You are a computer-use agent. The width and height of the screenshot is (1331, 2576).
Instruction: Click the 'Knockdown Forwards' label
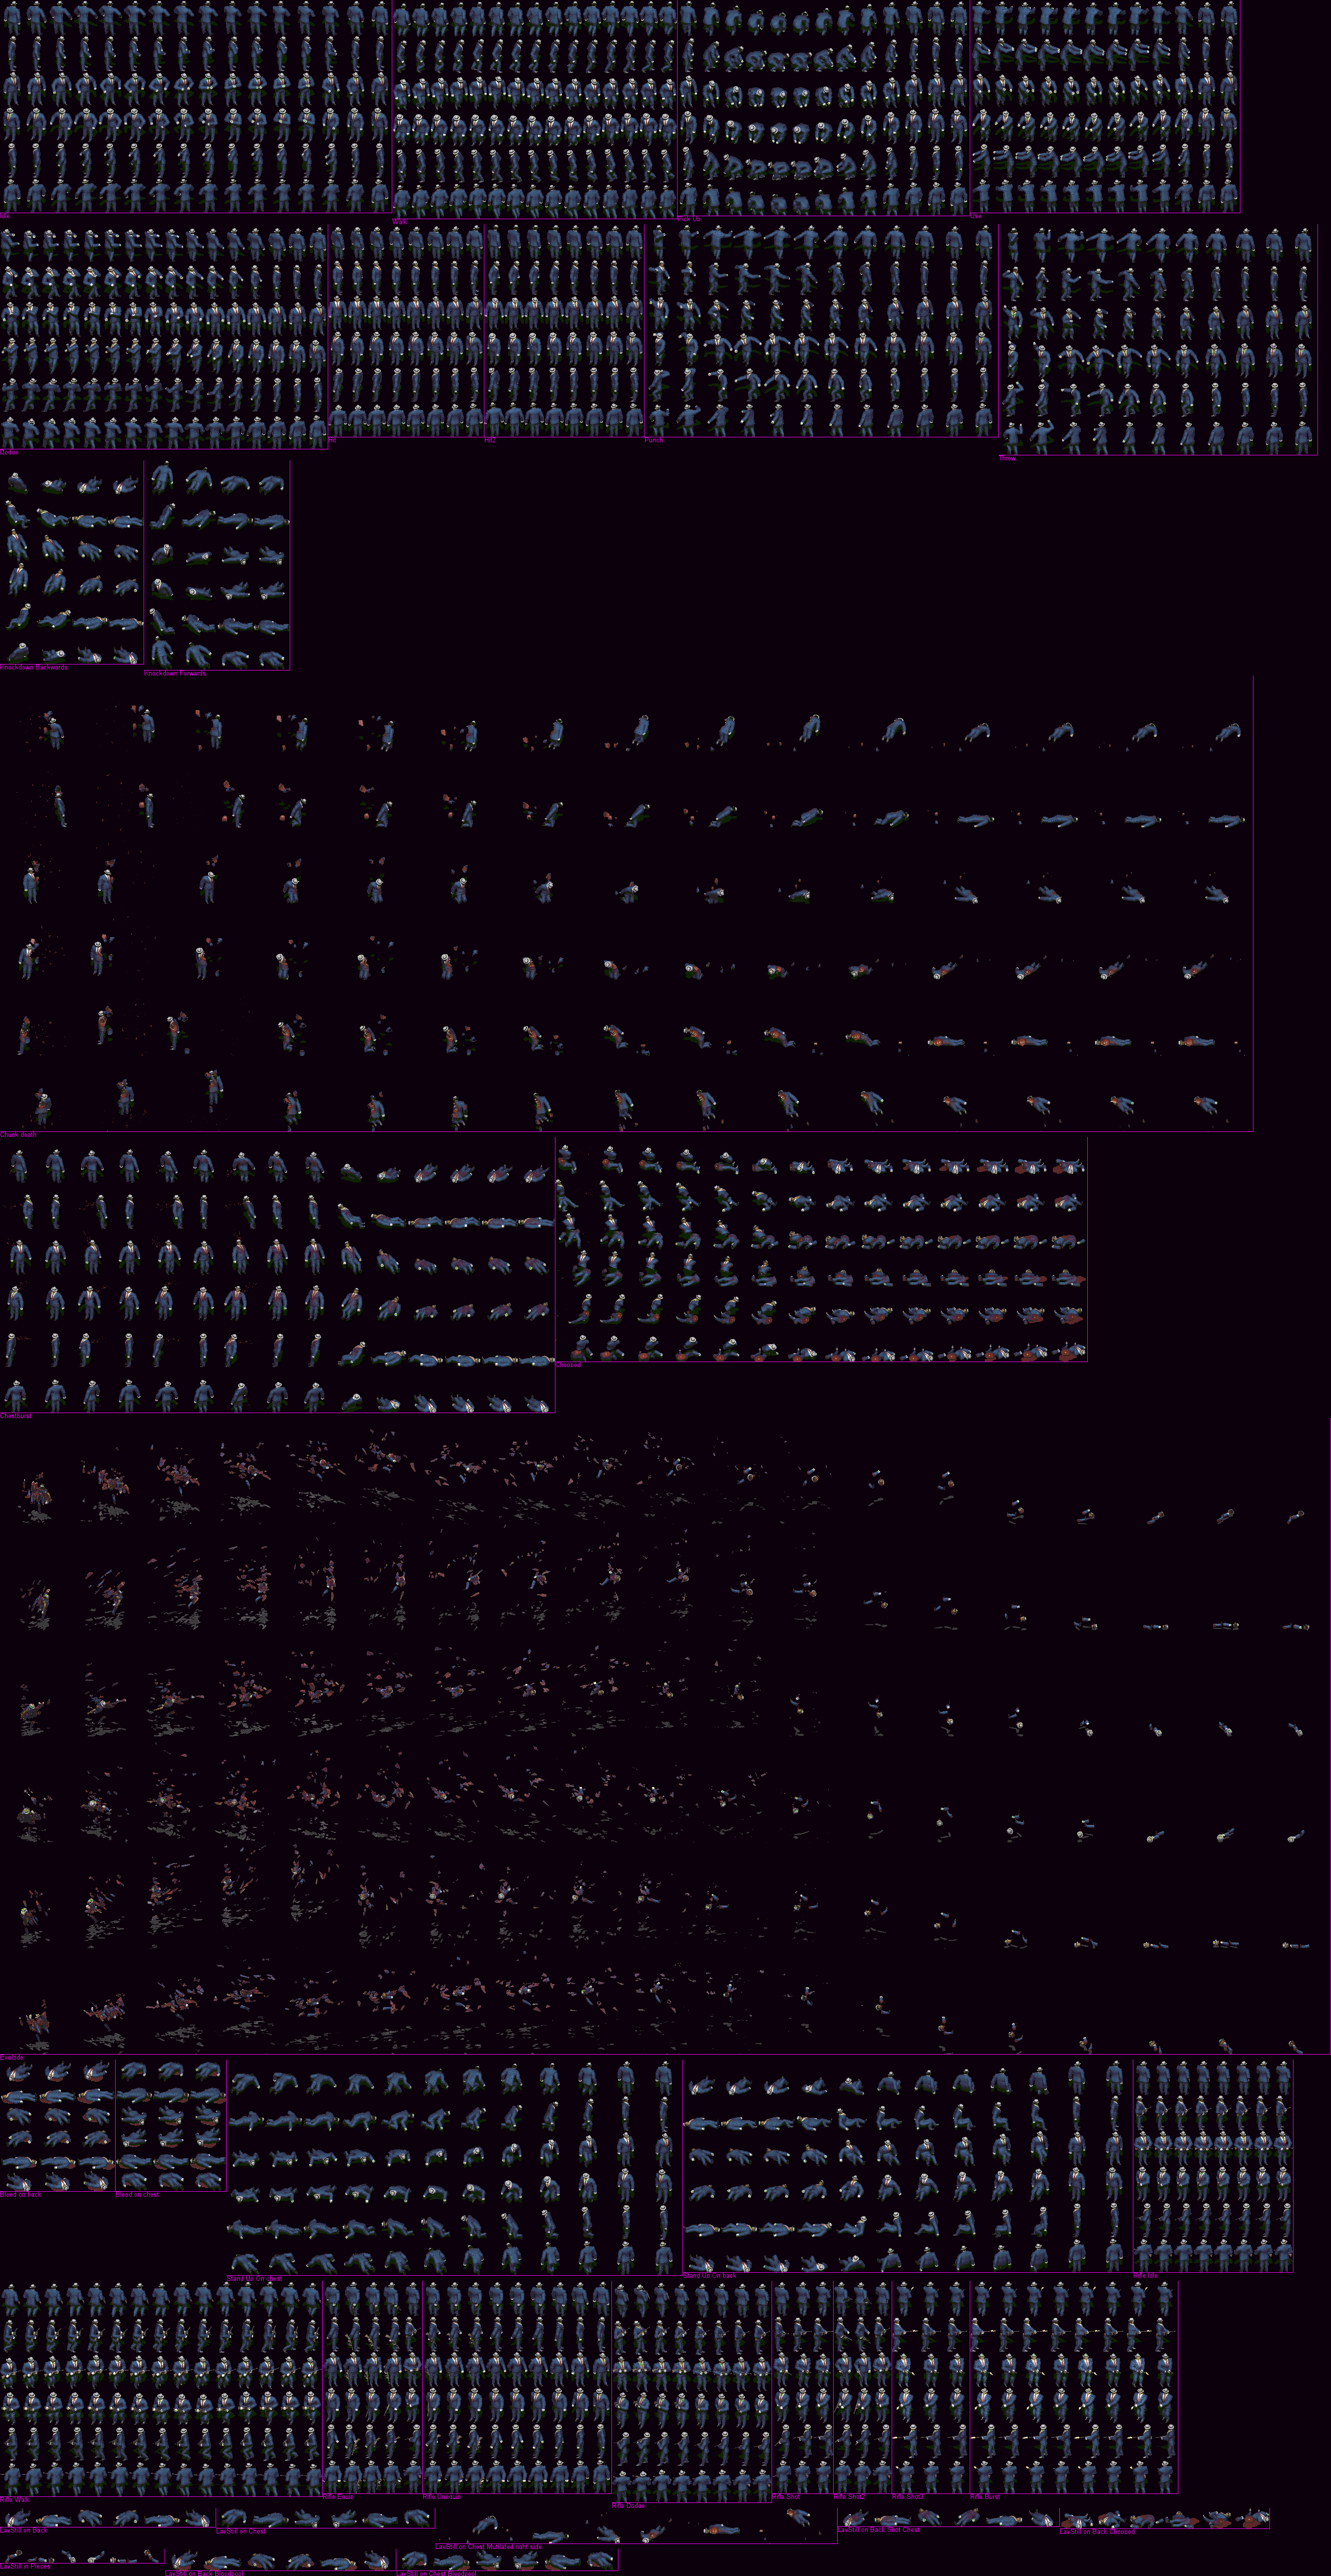click(175, 673)
